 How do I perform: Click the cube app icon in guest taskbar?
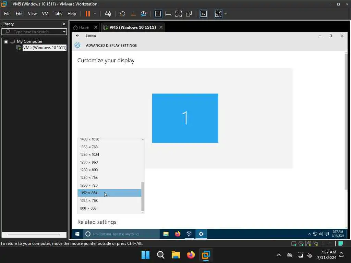189,234
